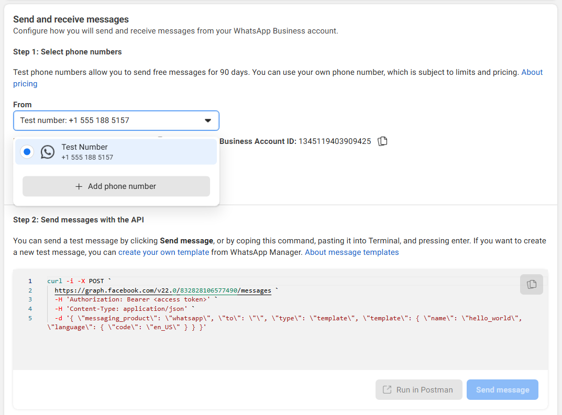562x415 pixels.
Task: Click the external-link icon in Run in Postman
Action: point(388,389)
